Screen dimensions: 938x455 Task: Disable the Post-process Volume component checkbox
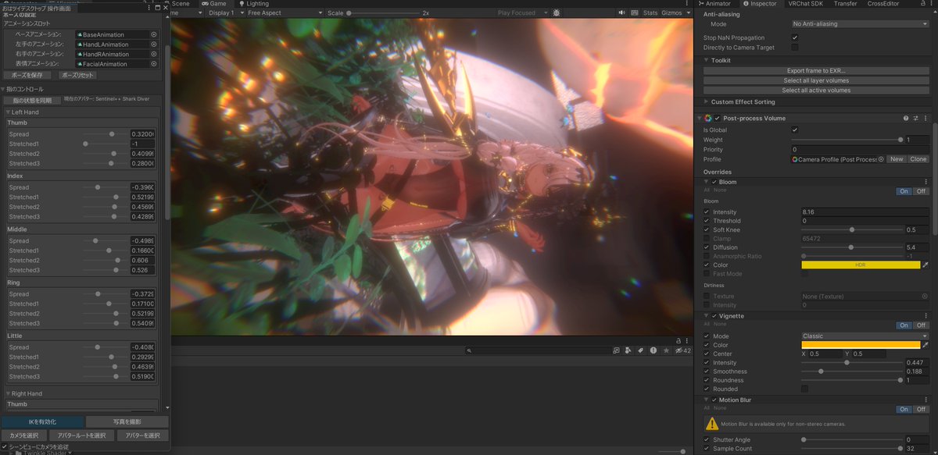pos(718,118)
